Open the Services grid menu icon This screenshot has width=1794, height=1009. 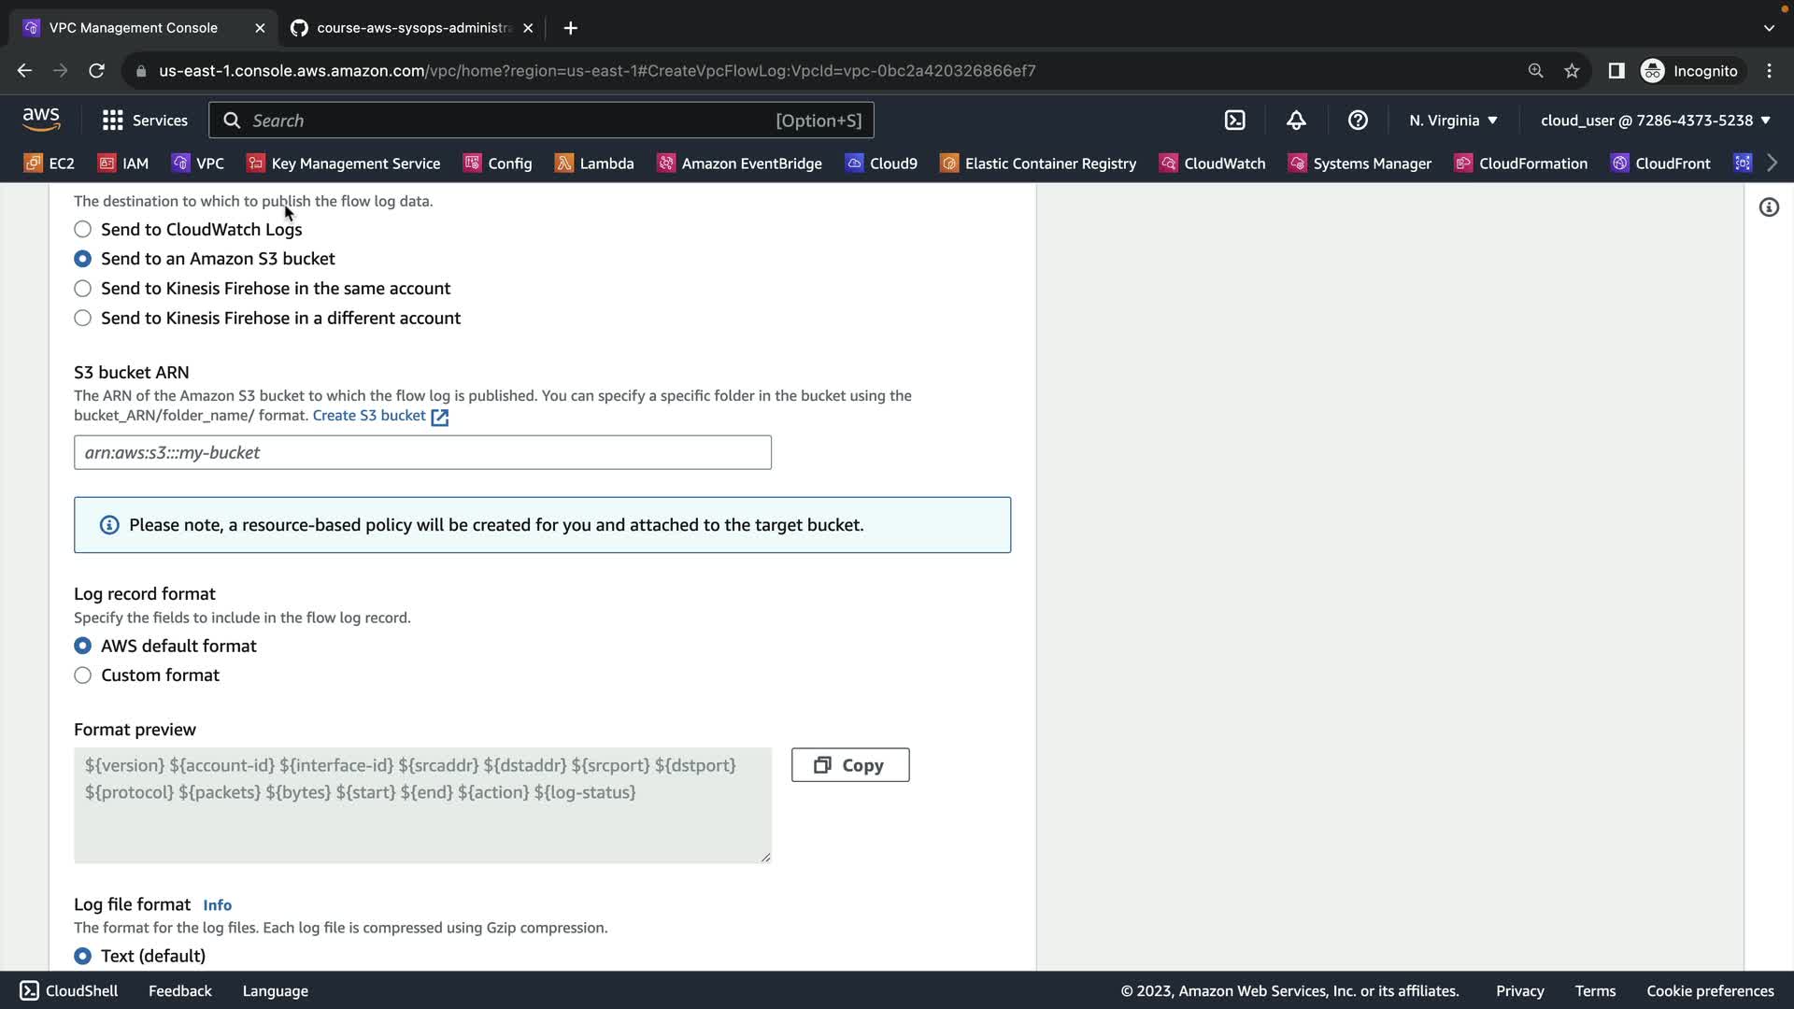tap(113, 121)
